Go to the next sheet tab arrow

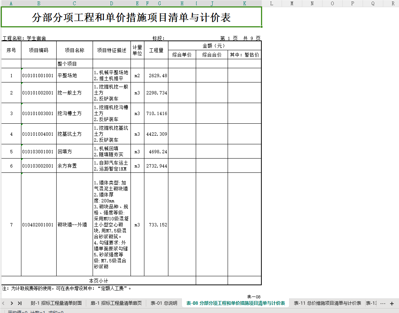12,303
